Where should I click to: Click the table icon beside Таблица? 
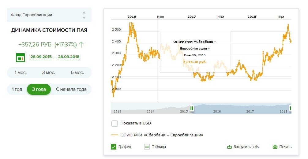click(147, 147)
